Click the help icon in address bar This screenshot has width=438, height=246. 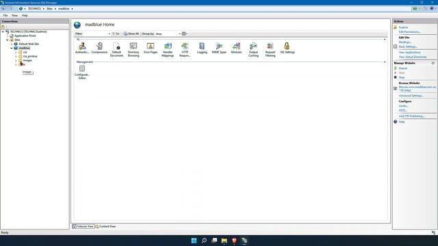(x=432, y=9)
